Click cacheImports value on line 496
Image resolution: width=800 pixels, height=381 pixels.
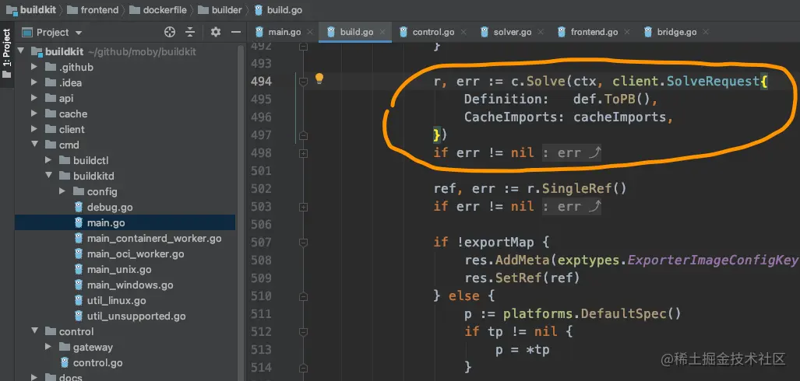(x=619, y=117)
